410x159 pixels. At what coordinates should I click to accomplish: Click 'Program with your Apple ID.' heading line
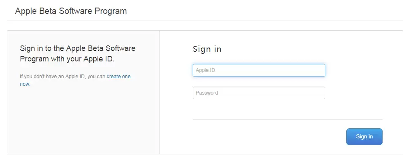coord(67,59)
